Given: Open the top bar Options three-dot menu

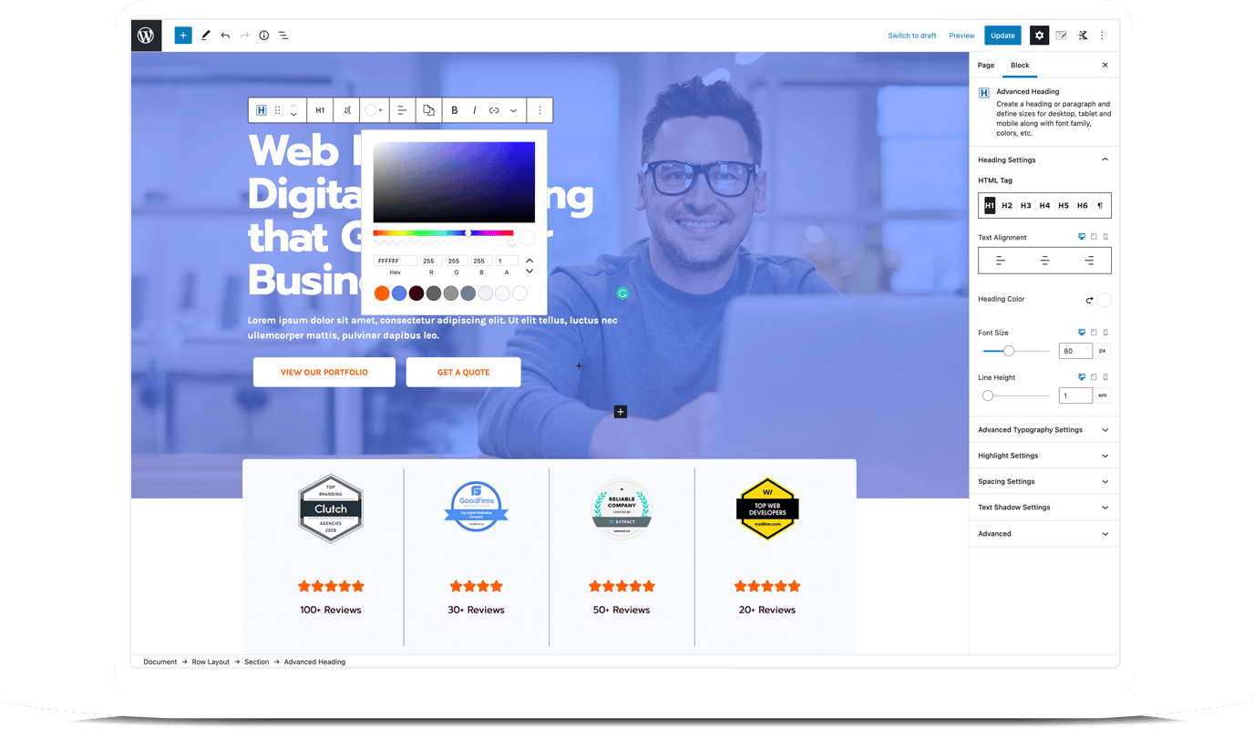Looking at the screenshot, I should [1102, 36].
